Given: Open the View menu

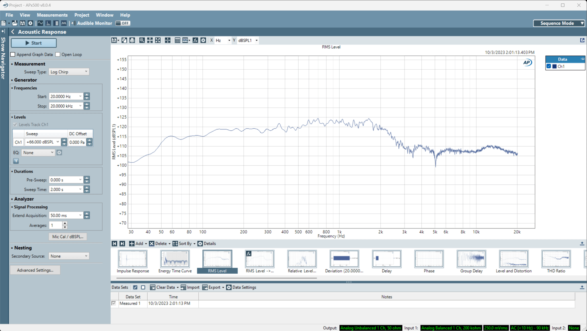Looking at the screenshot, I should click(x=25, y=15).
